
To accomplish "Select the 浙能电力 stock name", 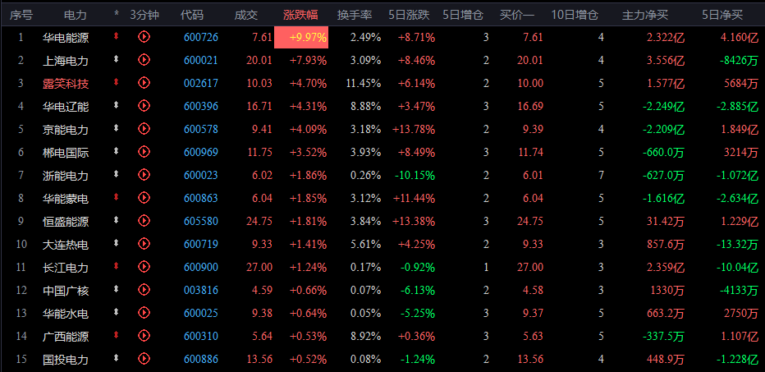I will pos(66,175).
